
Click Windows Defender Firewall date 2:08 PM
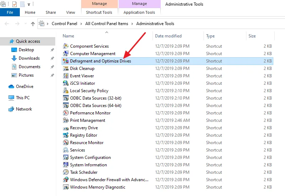[x=172, y=180]
